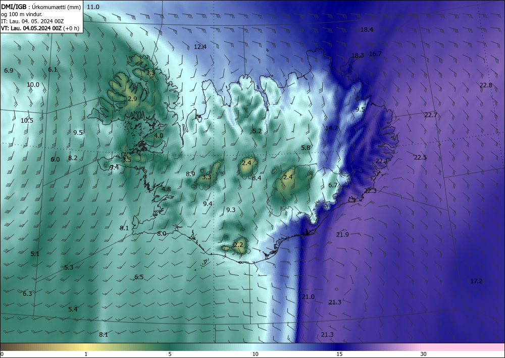Screen dimensions: 505x358
Task: Select the 10 tick on the color scale
Action: click(x=256, y=354)
